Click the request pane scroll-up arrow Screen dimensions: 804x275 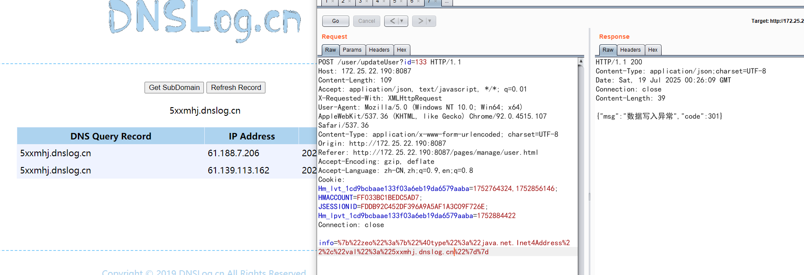[x=581, y=61]
